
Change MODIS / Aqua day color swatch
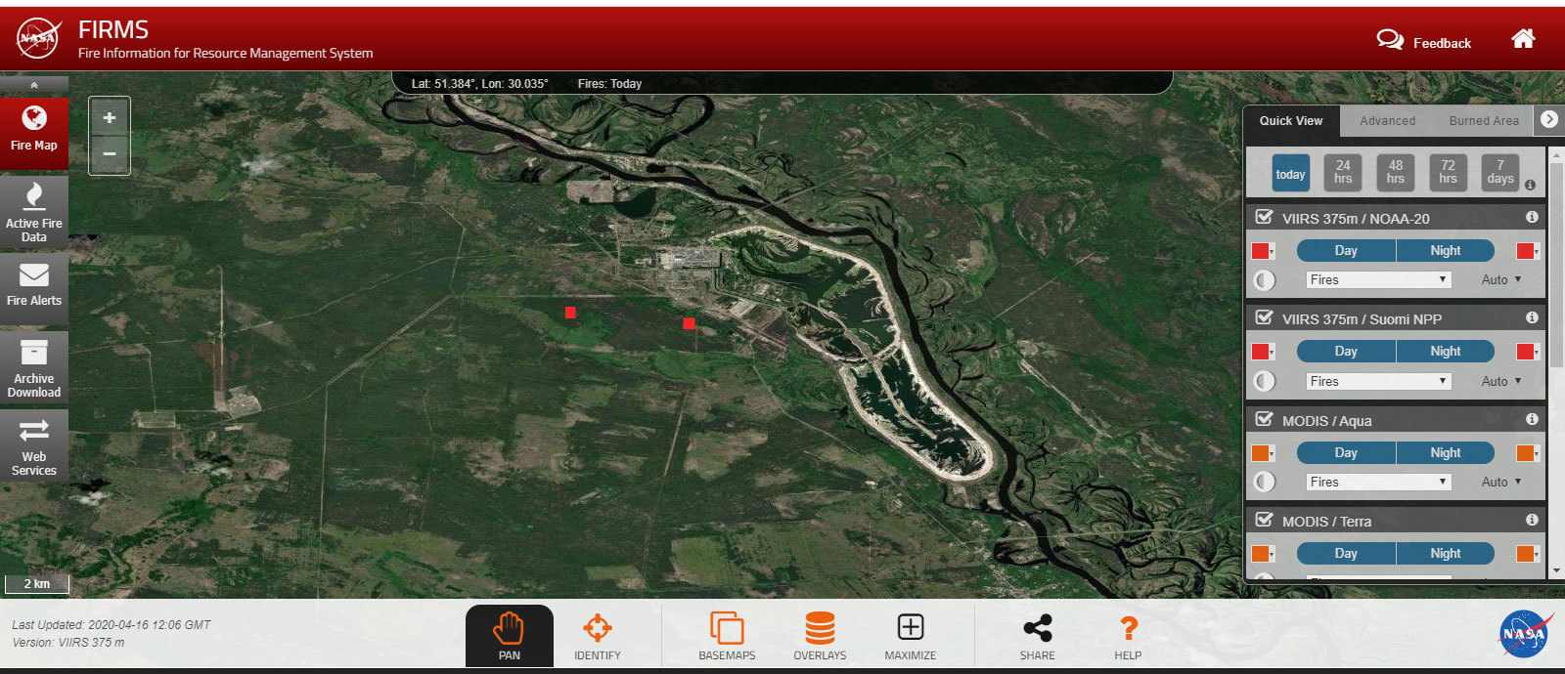tap(1263, 453)
